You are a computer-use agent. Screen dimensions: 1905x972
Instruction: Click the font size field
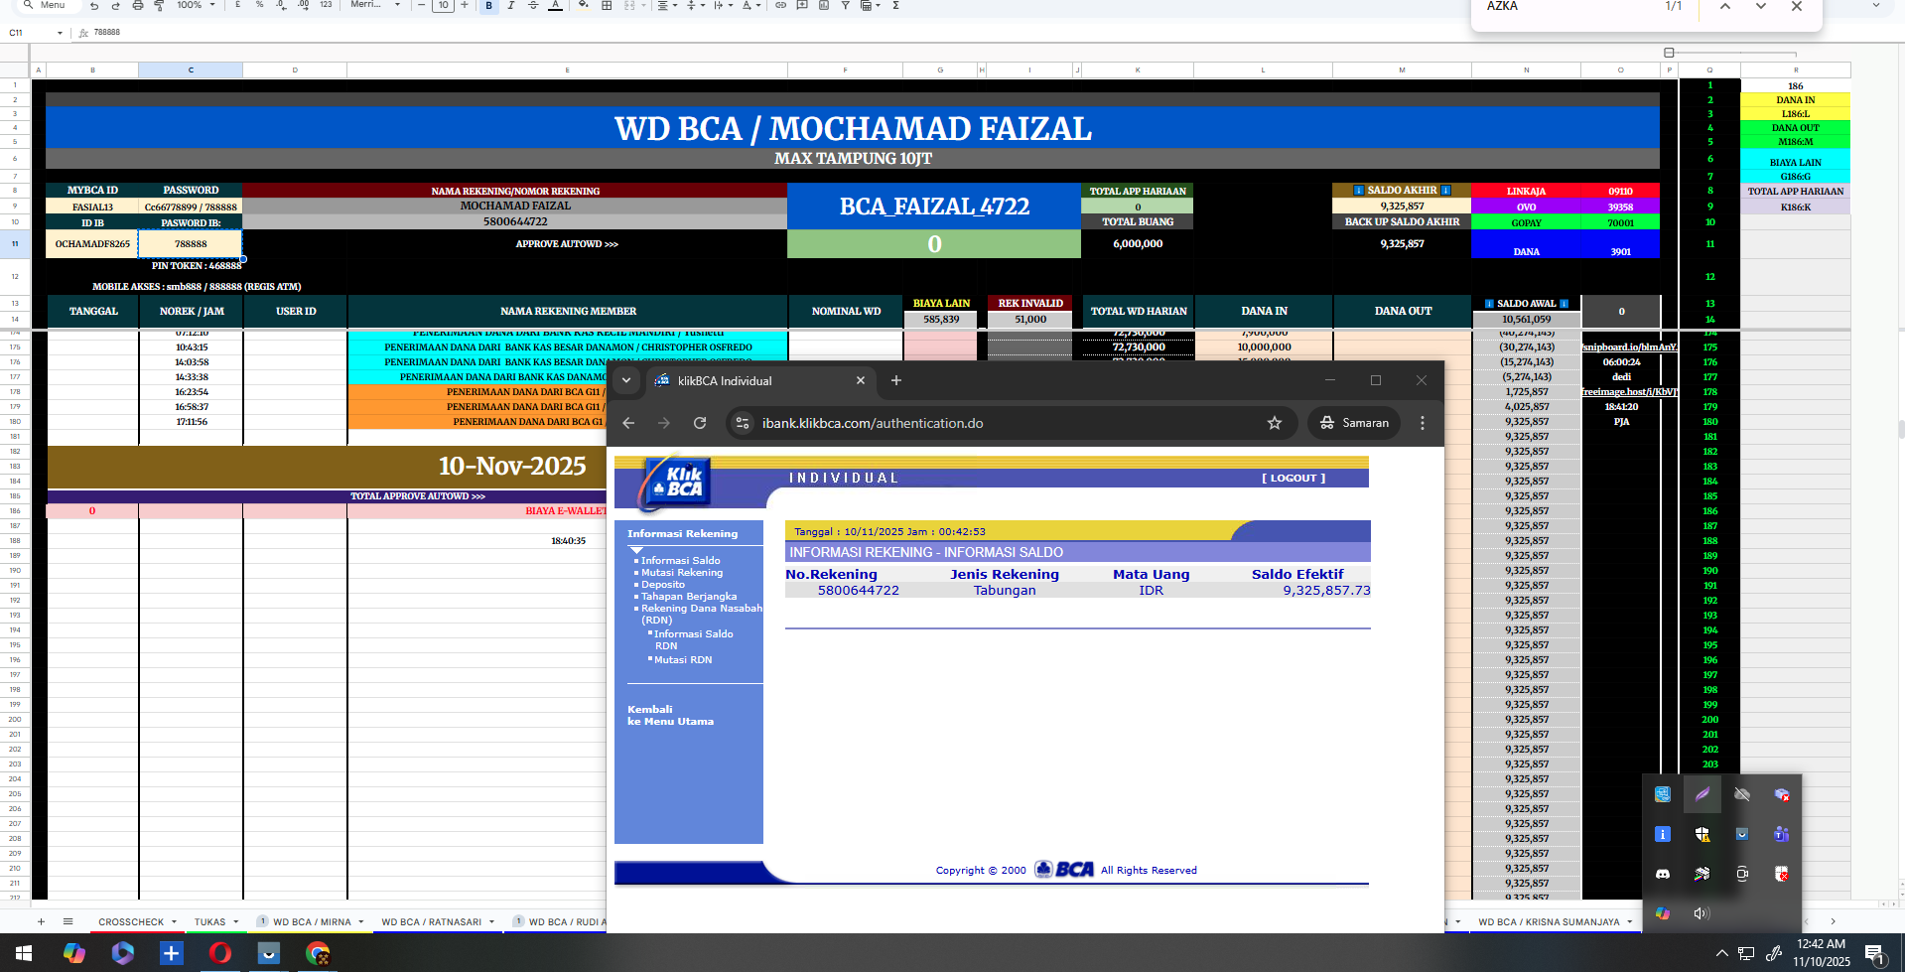pos(443,6)
